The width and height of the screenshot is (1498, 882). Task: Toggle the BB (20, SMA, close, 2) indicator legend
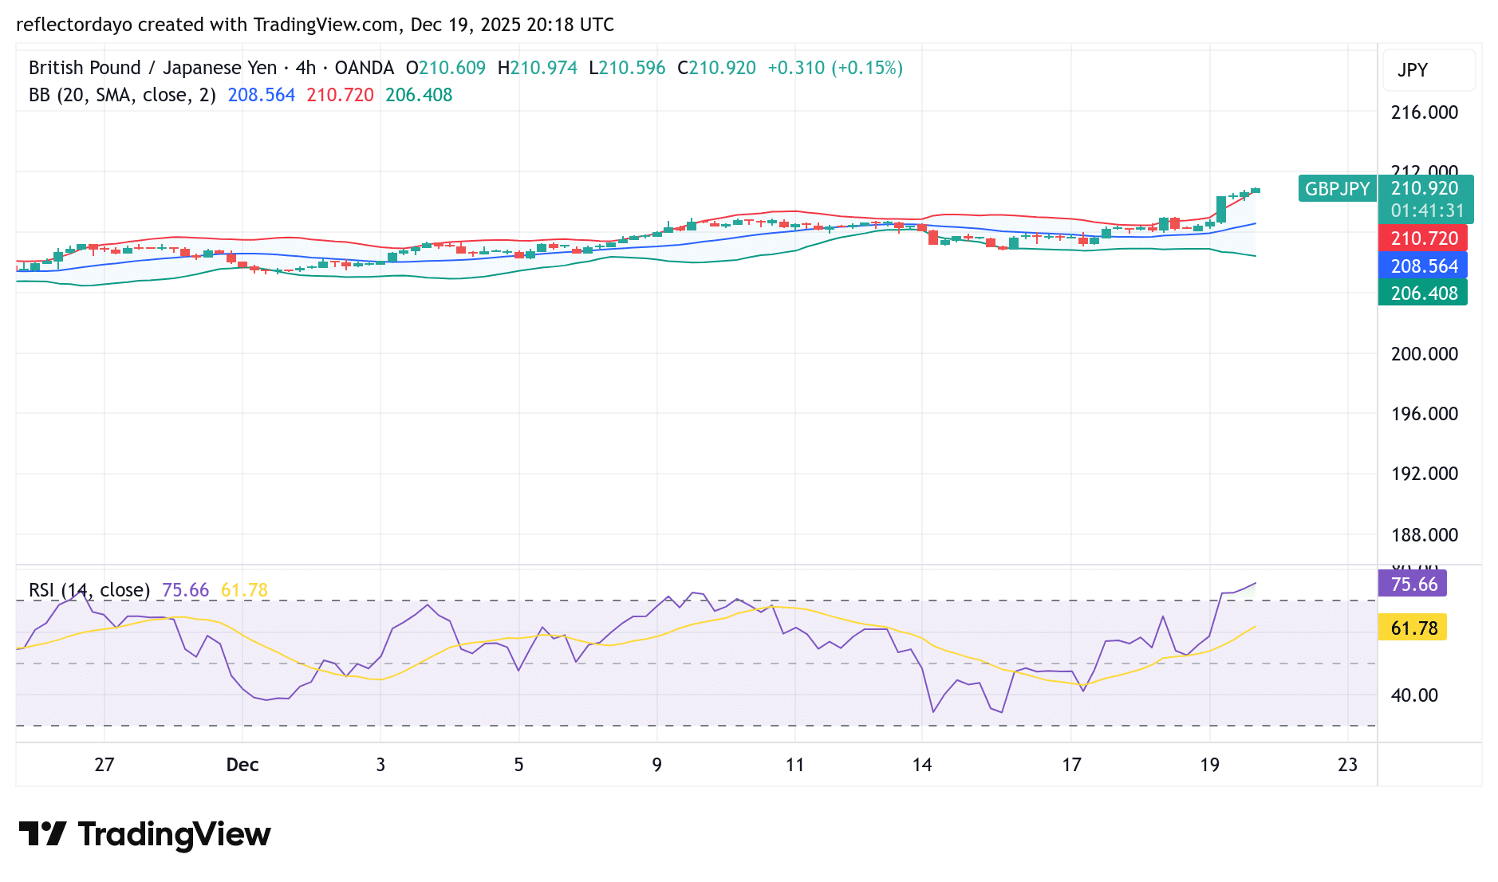(120, 94)
